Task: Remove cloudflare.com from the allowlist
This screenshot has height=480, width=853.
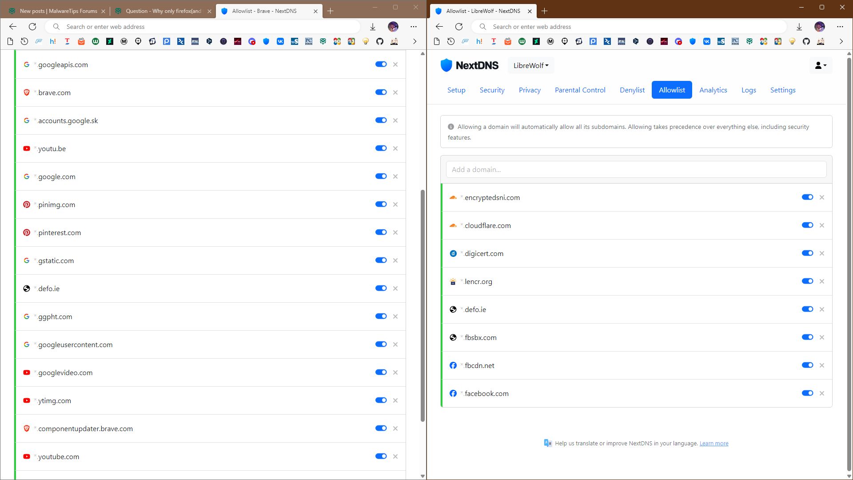Action: [x=822, y=225]
